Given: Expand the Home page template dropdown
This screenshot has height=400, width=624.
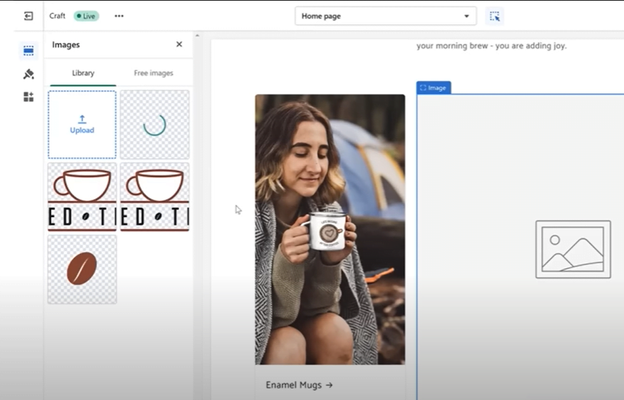Looking at the screenshot, I should point(385,16).
